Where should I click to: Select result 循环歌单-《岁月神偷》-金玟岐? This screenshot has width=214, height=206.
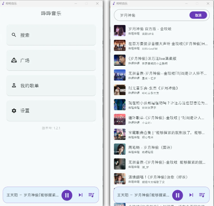point(161,119)
